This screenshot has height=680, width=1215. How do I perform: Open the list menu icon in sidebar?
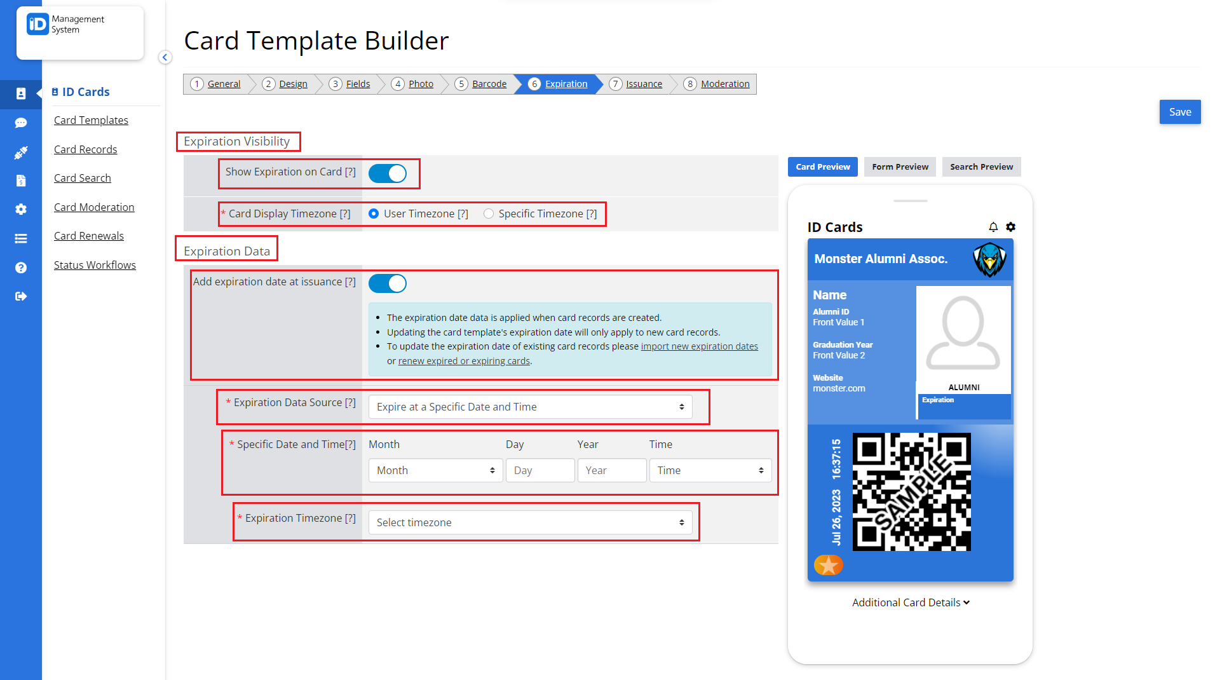(21, 238)
